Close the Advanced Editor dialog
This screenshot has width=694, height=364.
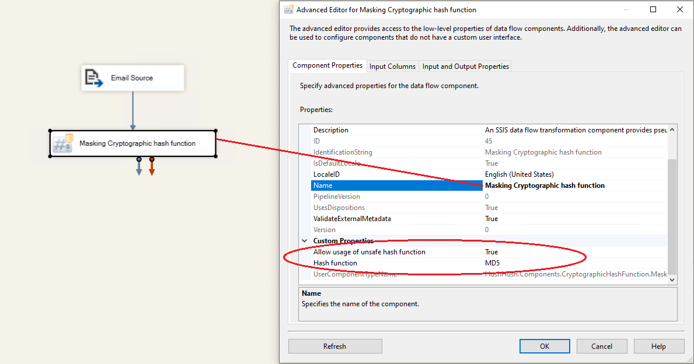coord(680,9)
